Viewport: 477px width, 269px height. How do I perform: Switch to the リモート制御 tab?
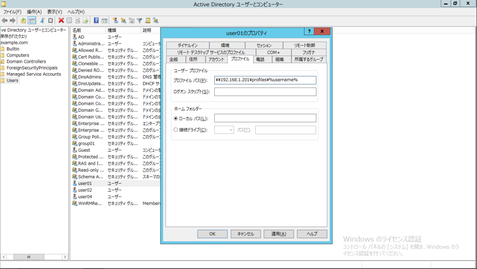pos(305,45)
